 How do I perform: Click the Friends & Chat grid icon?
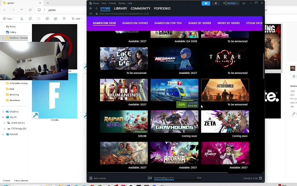coord(261,178)
